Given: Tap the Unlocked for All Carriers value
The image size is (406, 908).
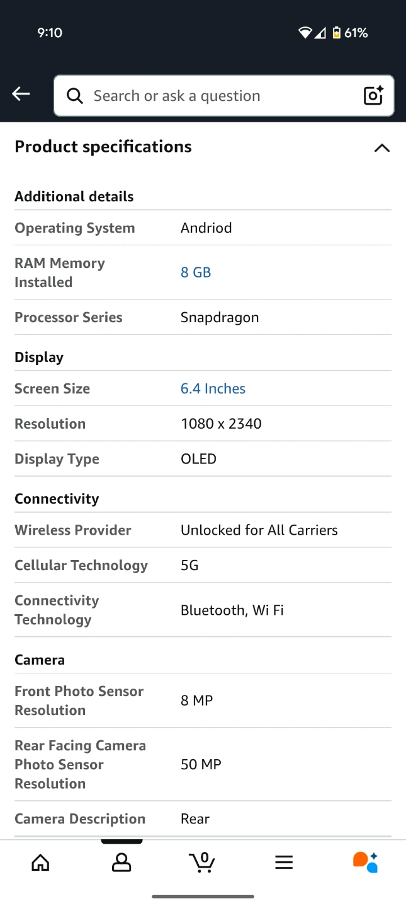Looking at the screenshot, I should pos(259,530).
